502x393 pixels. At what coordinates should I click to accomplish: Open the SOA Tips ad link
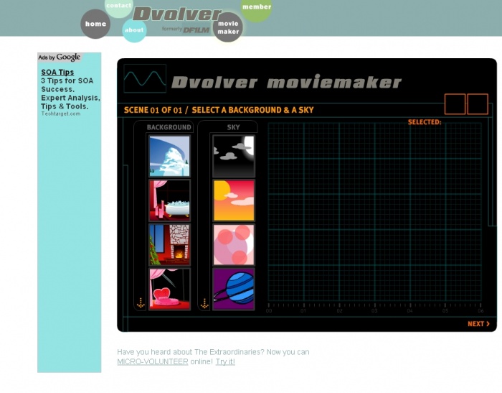pyautogui.click(x=57, y=72)
